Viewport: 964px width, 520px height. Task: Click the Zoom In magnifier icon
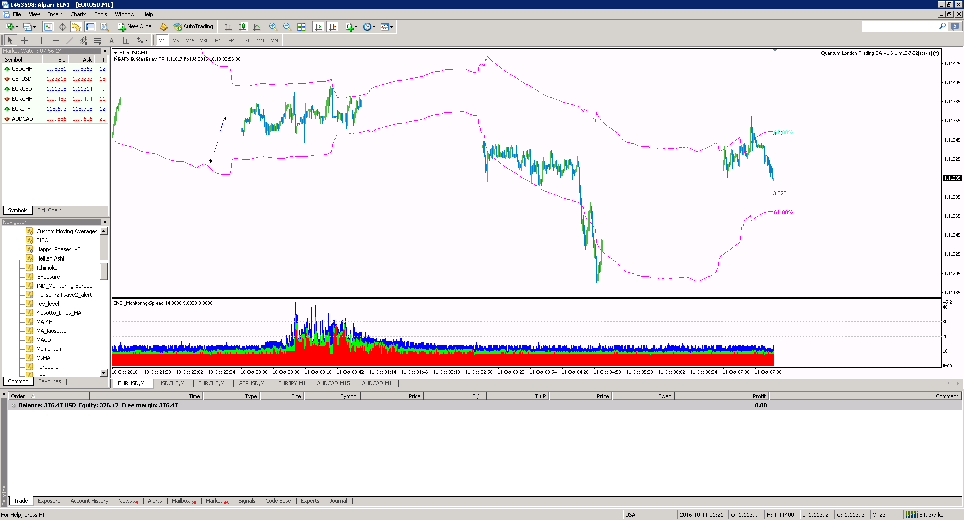pos(273,27)
